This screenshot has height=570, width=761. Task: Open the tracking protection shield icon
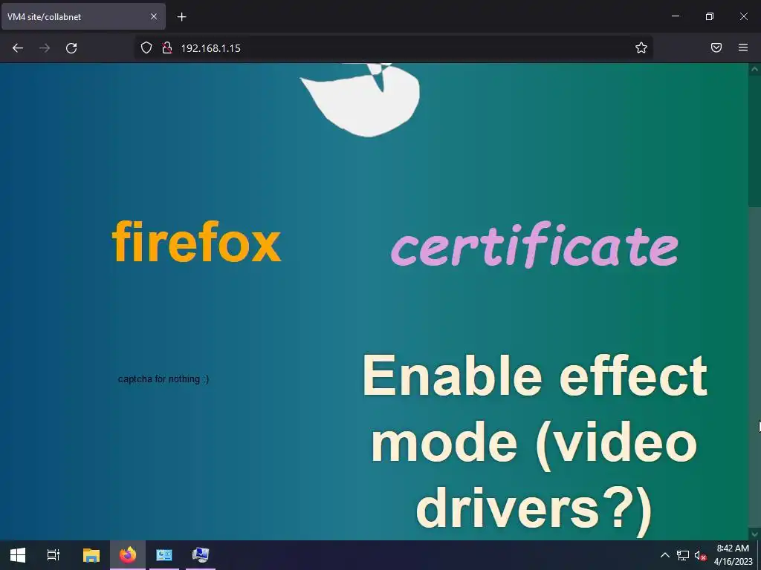click(x=146, y=48)
